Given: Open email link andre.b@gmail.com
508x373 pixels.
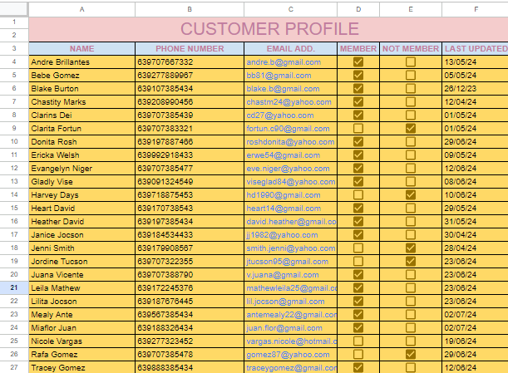Looking at the screenshot, I should (x=284, y=62).
